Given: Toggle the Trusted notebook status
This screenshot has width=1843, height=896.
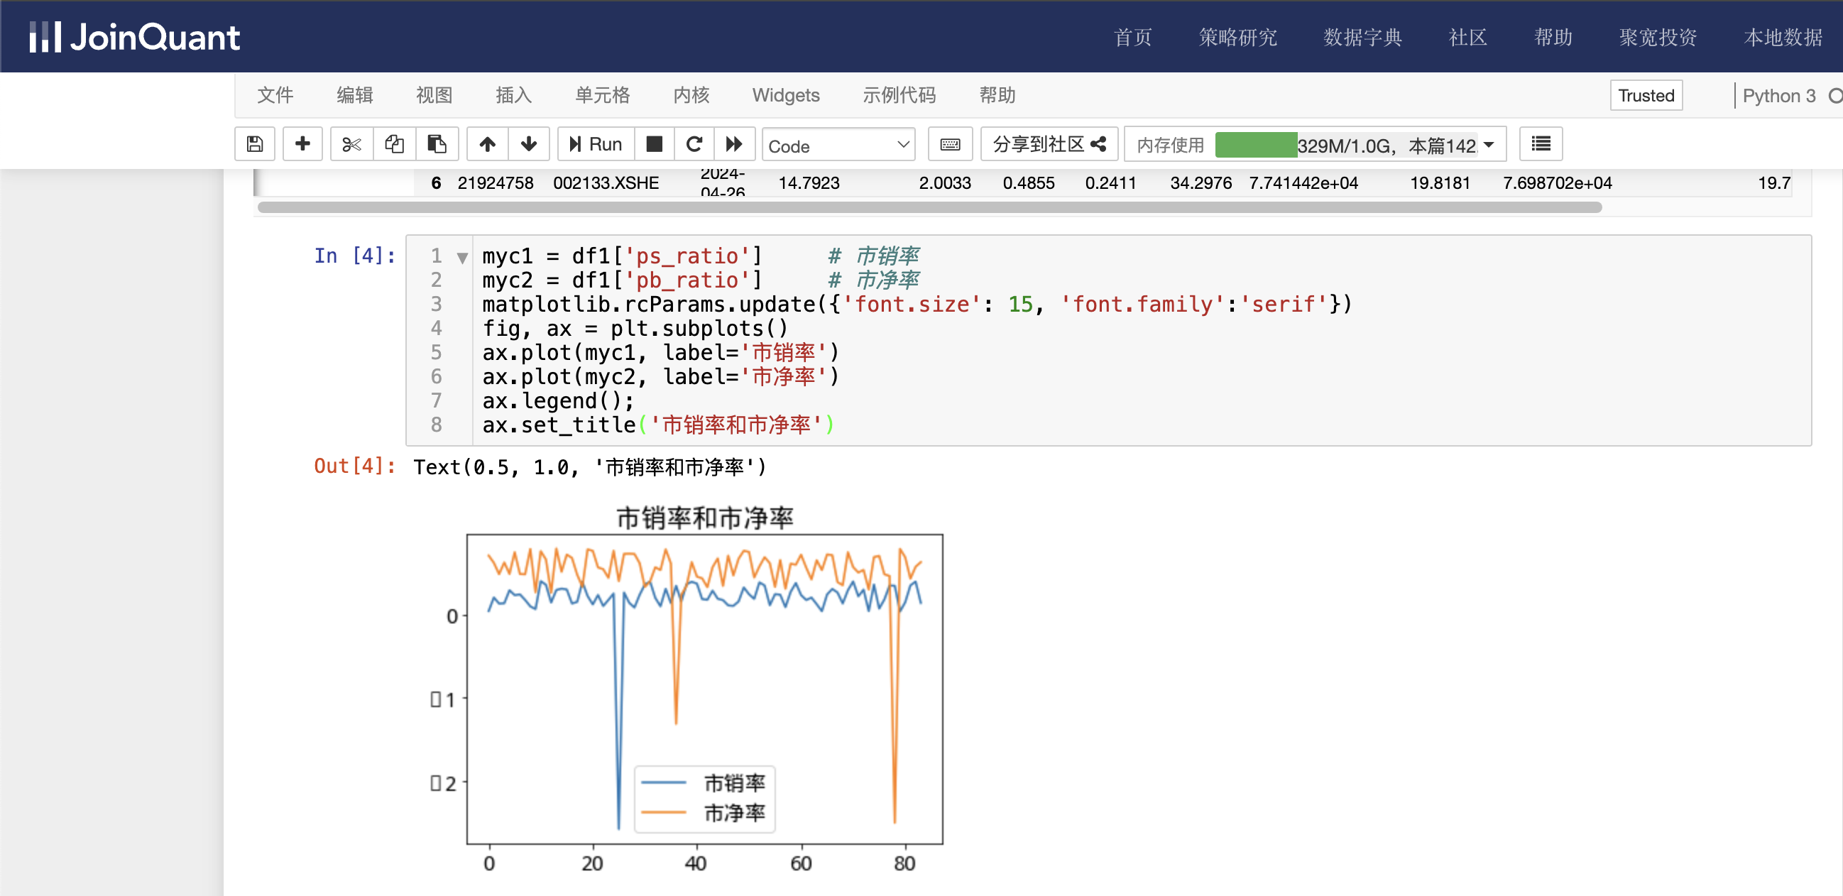Looking at the screenshot, I should click(x=1646, y=95).
